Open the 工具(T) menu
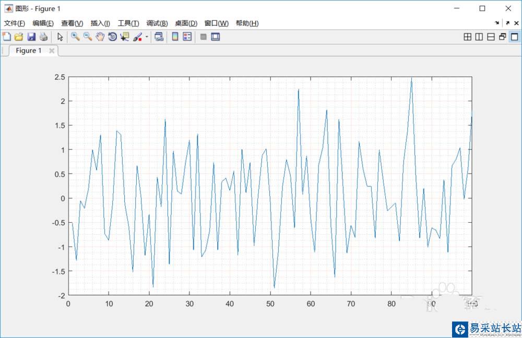Viewport: 522px width, 338px height. pos(128,23)
